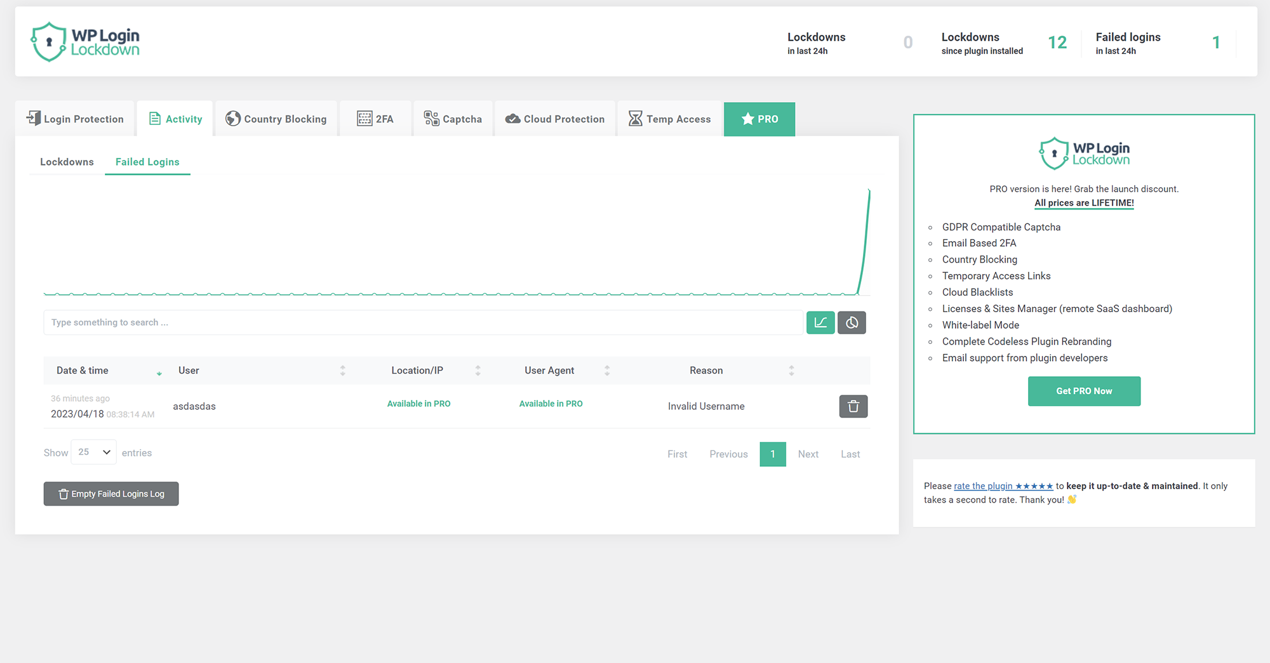Click Temporary Access Links feature text
The height and width of the screenshot is (663, 1270).
996,276
